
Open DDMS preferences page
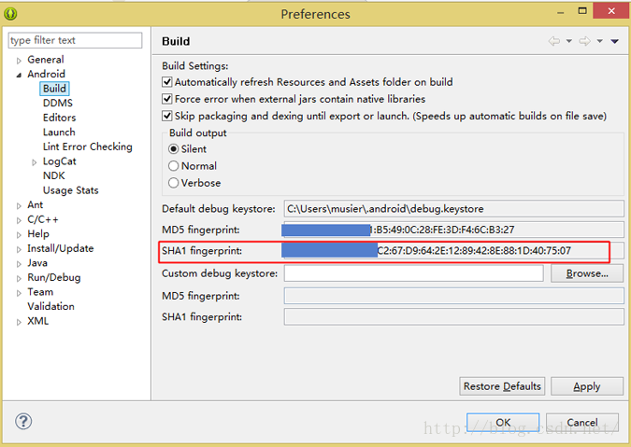[57, 103]
